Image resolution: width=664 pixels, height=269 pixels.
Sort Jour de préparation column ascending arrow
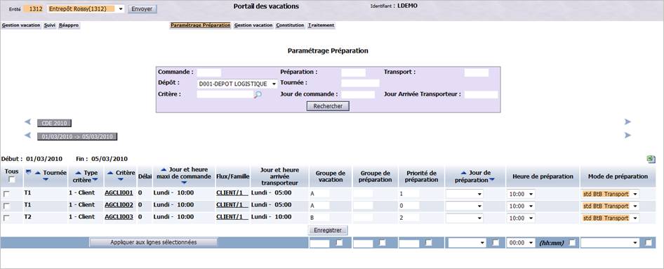463,173
